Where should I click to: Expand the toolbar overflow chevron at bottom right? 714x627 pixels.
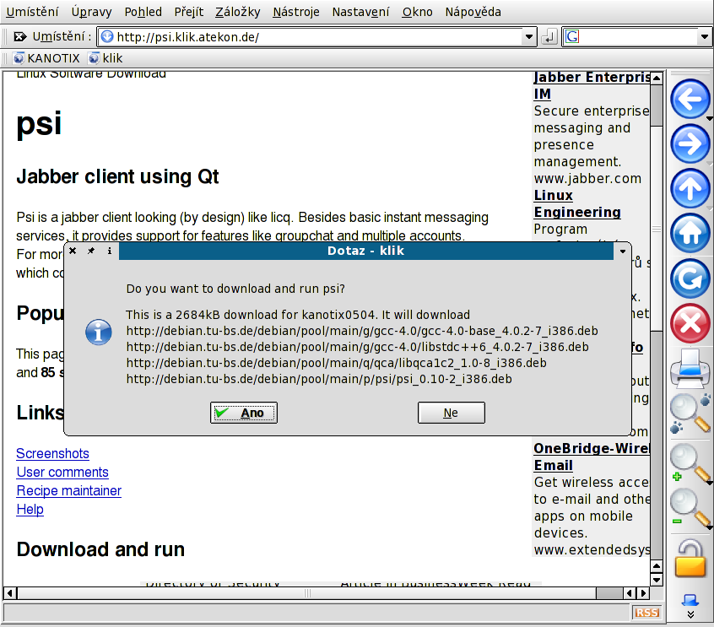coord(690,614)
